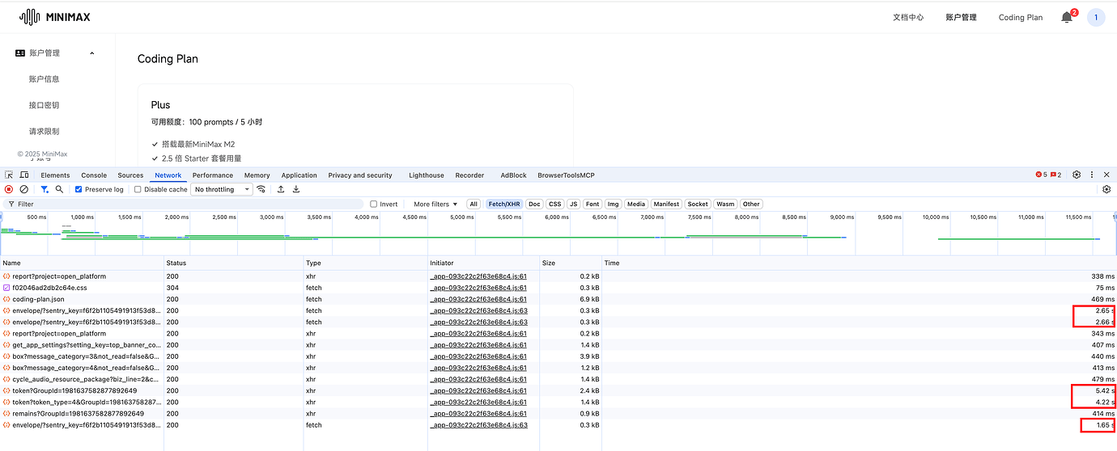Open Coding Plan in the top navigation
The image size is (1117, 451).
coord(1021,17)
